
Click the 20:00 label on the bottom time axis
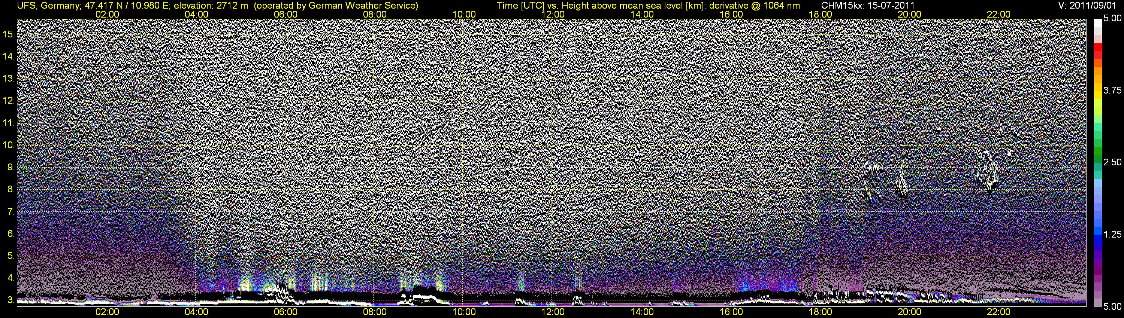pos(909,312)
